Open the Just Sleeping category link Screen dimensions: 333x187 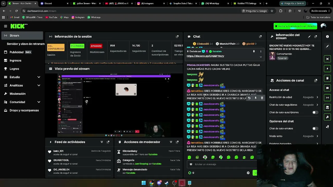(x=141, y=164)
